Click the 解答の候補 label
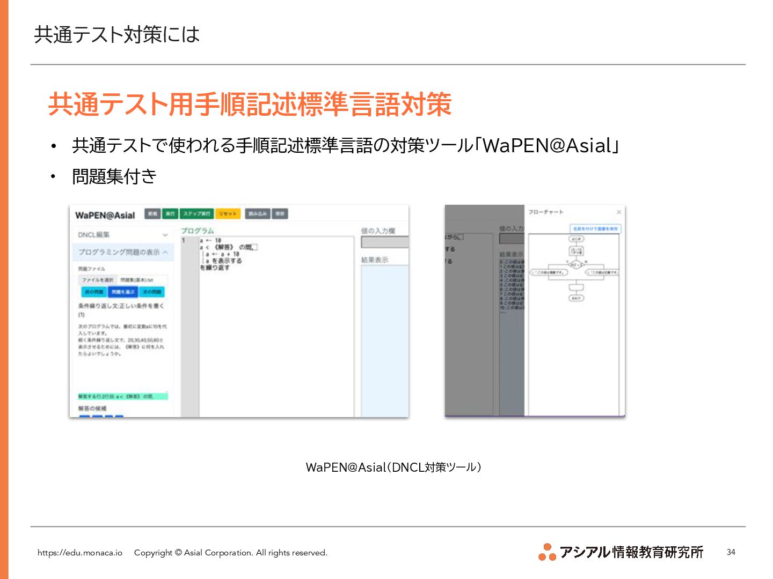The width and height of the screenshot is (773, 579). tap(92, 409)
